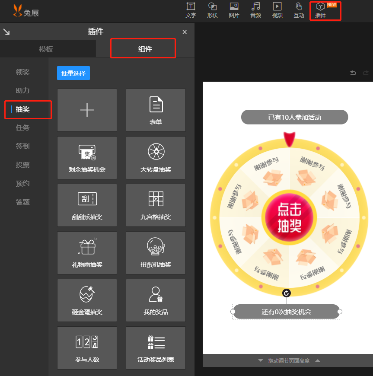Select the 投票 category
Screen dimensions: 373x376
pos(23,165)
